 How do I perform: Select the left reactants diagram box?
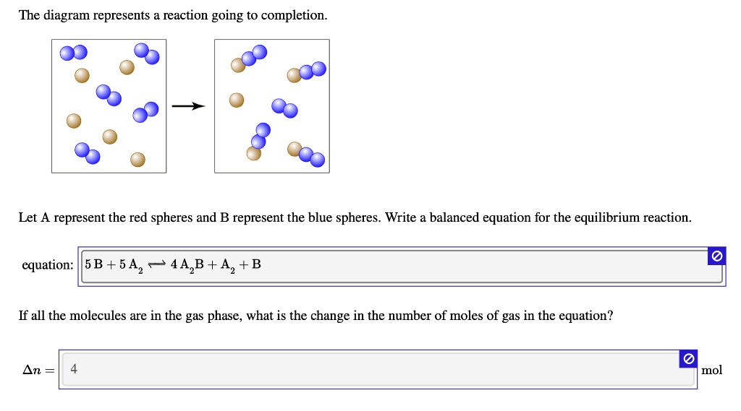point(109,105)
